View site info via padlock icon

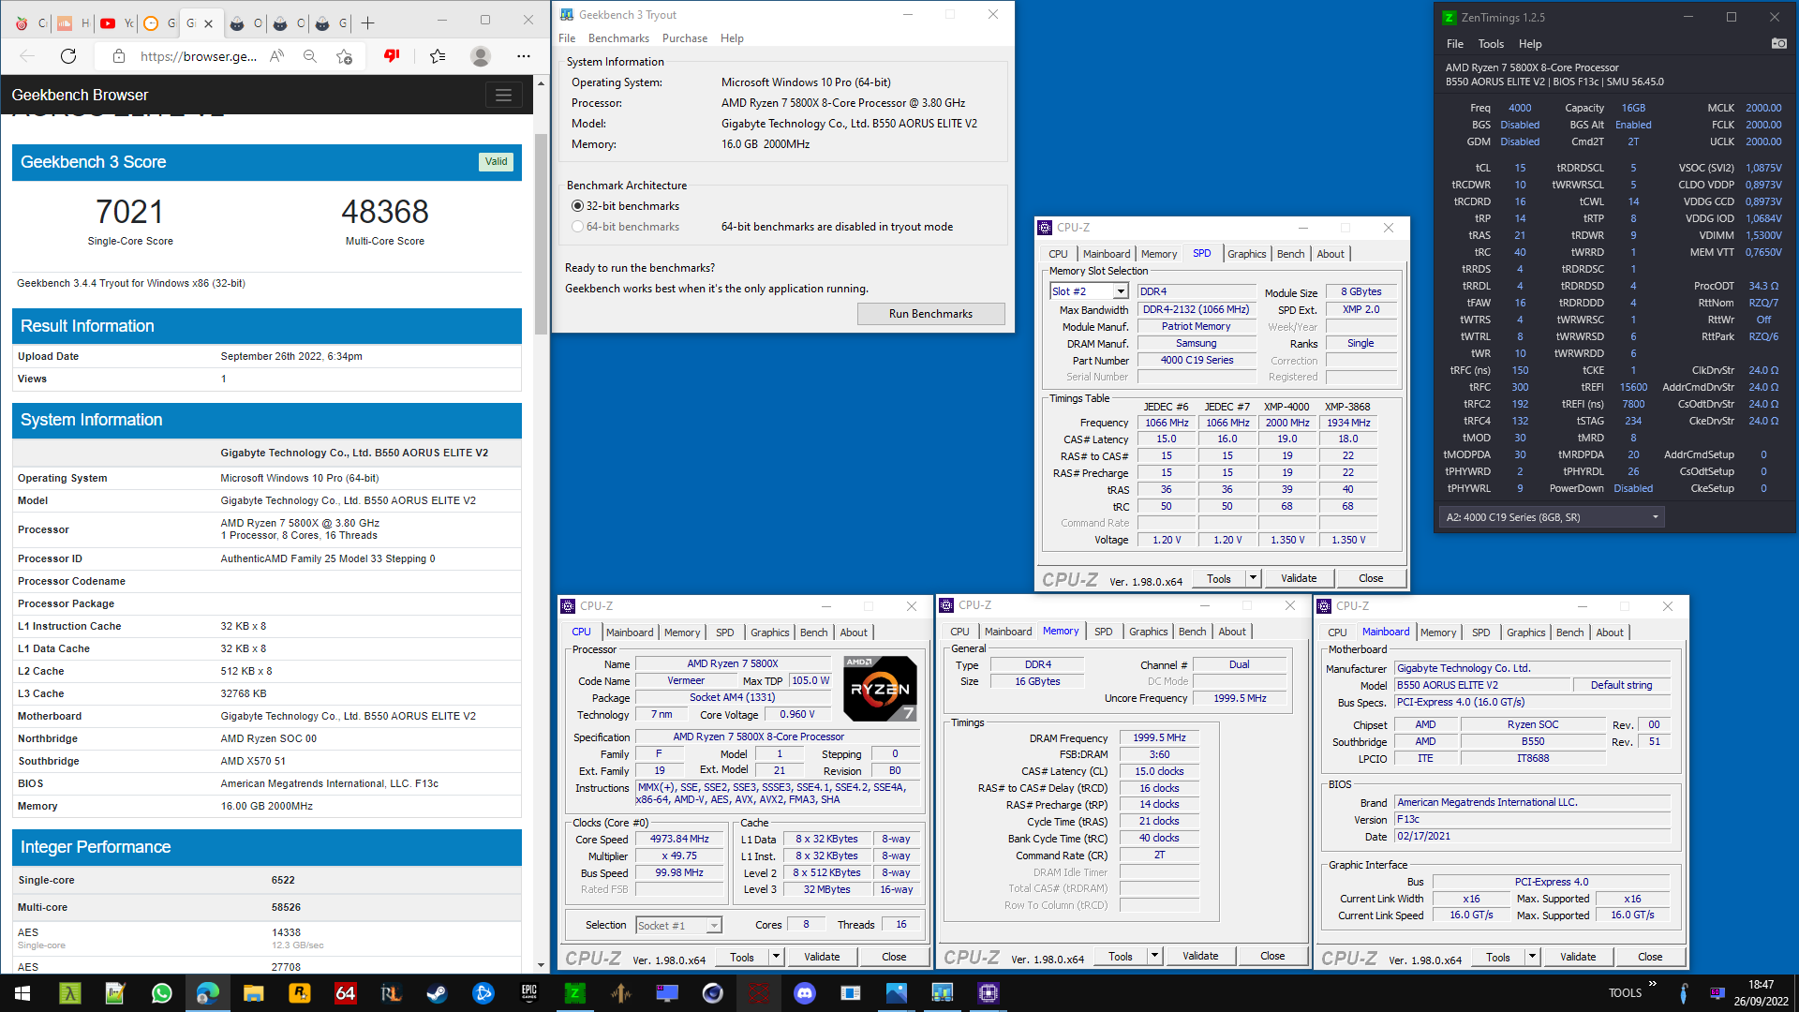(119, 56)
